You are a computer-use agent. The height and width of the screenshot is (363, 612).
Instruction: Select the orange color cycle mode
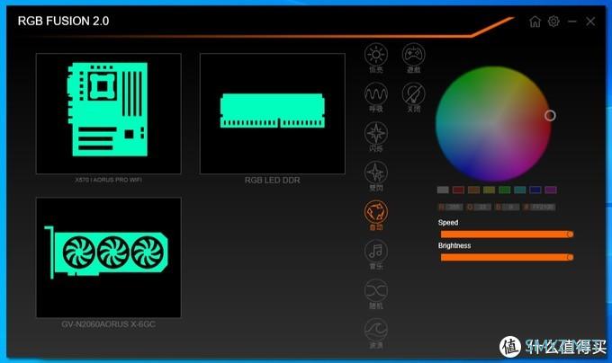coord(376,212)
